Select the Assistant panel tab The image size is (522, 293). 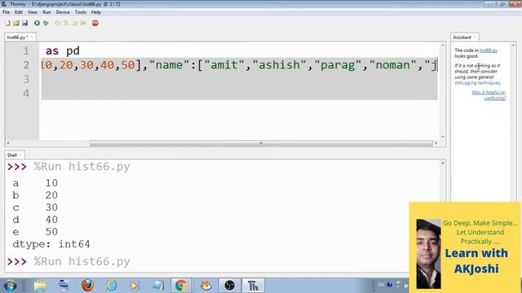(x=462, y=37)
